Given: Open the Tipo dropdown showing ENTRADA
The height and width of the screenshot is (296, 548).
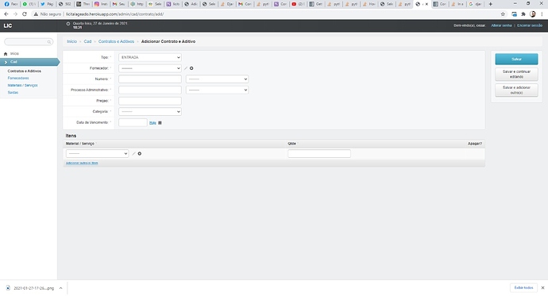Looking at the screenshot, I should coord(150,57).
